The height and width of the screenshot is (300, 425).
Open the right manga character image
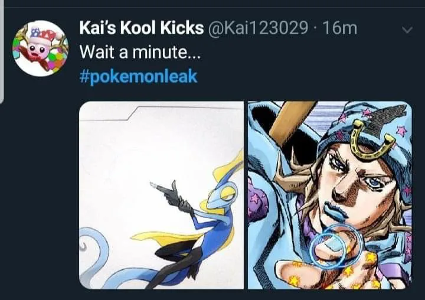point(330,195)
